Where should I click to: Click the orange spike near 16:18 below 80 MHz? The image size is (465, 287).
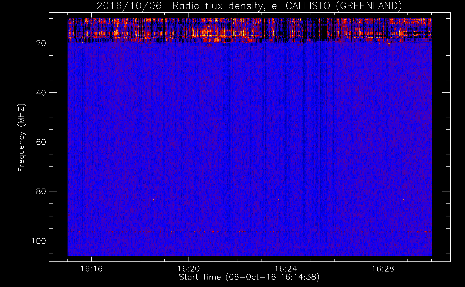click(153, 199)
